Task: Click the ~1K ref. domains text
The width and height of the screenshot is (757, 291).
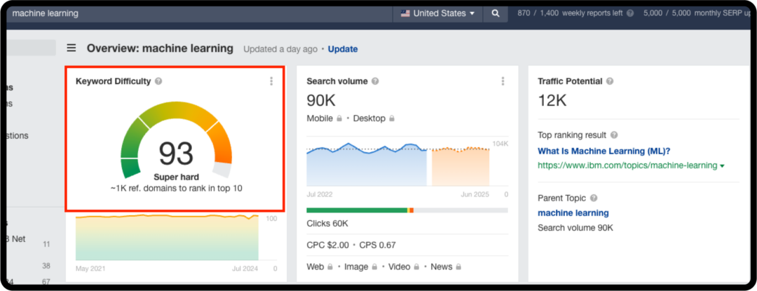Action: coord(176,188)
